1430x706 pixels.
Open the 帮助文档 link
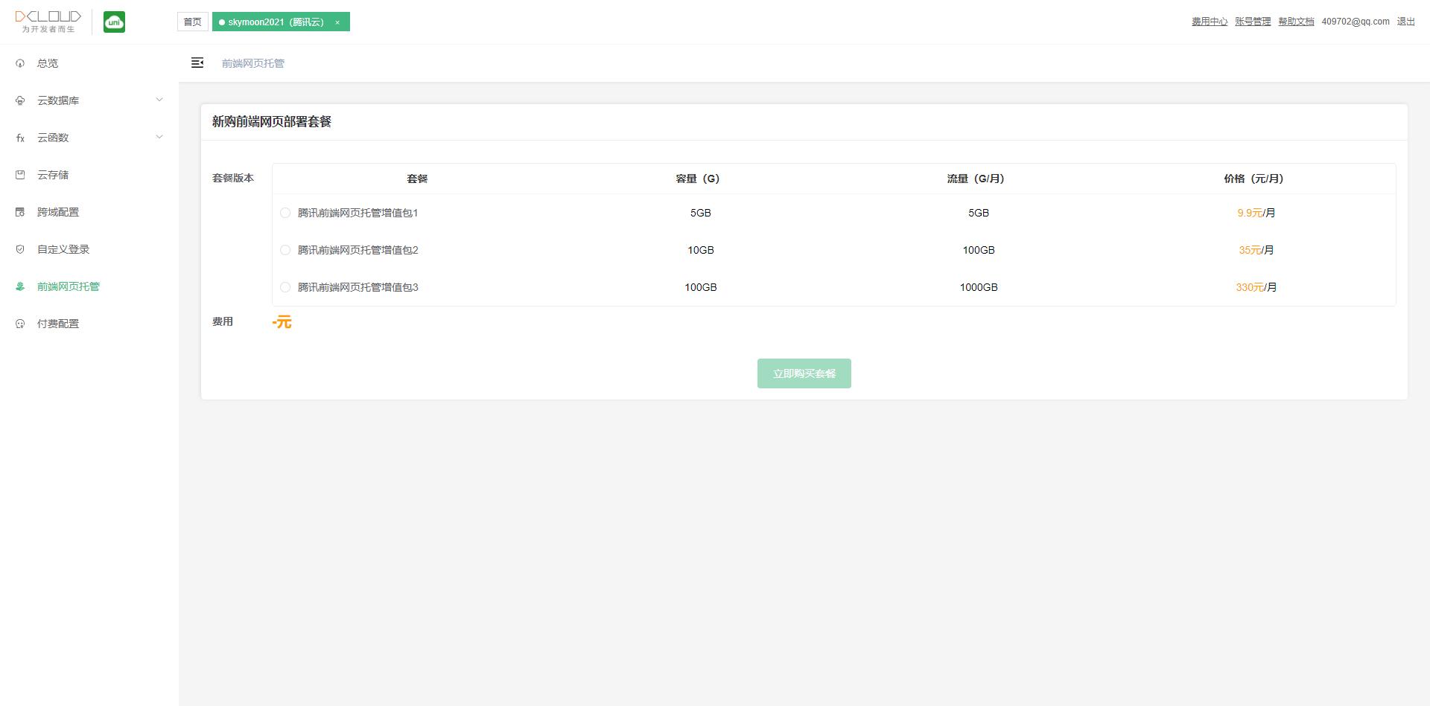(1296, 22)
